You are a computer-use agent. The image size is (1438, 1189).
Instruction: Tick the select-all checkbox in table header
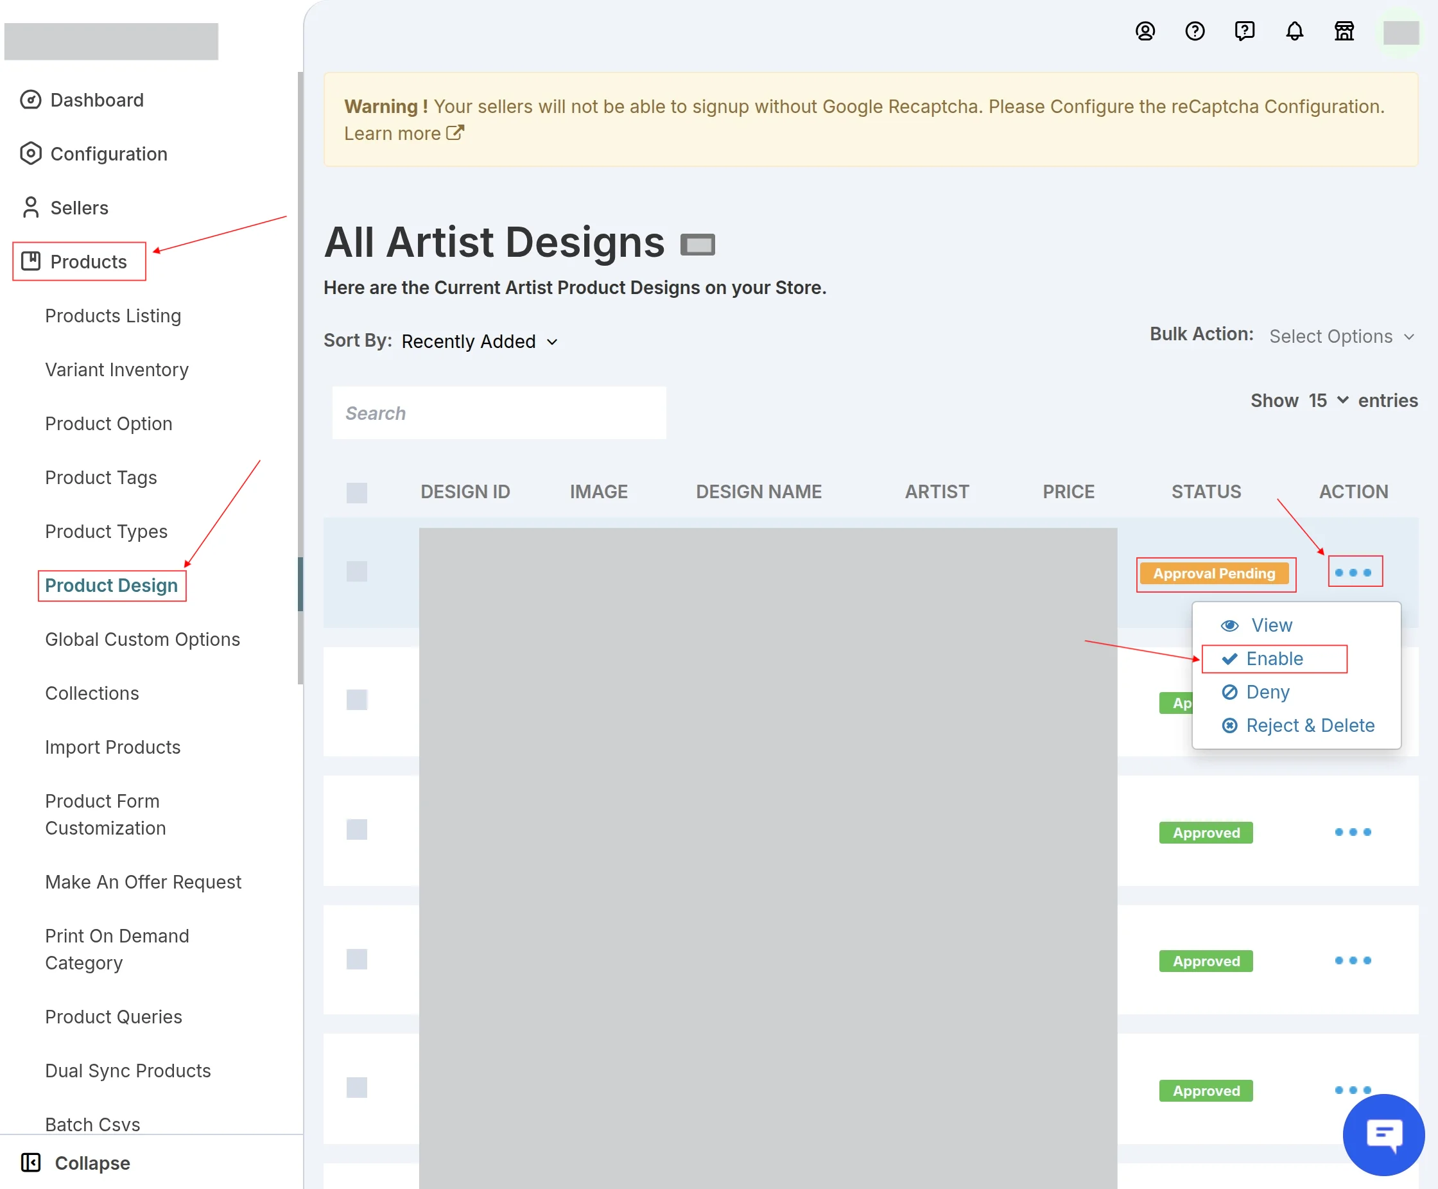tap(357, 492)
